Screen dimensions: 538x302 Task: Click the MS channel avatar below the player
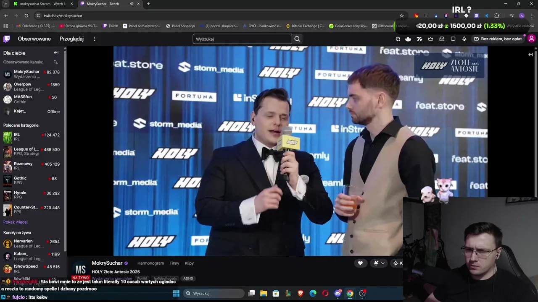(x=80, y=270)
